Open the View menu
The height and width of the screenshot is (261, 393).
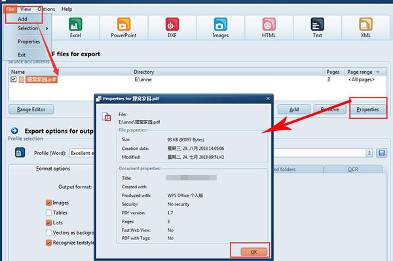[x=26, y=9]
